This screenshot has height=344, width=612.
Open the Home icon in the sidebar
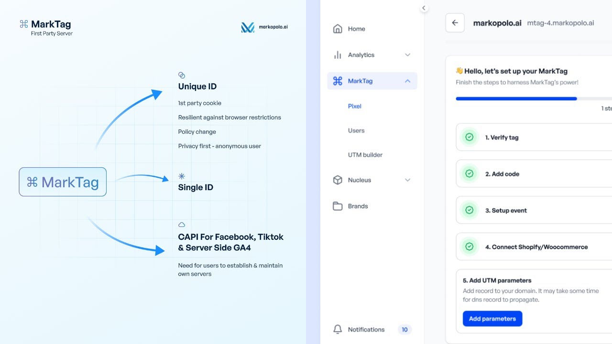tap(338, 29)
